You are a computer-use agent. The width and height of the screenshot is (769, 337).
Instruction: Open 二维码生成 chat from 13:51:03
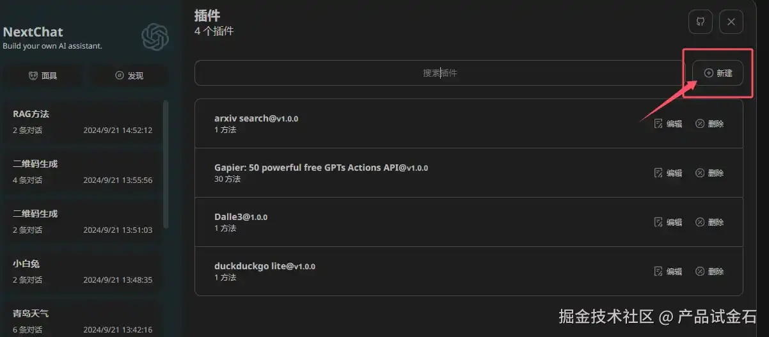click(x=83, y=221)
